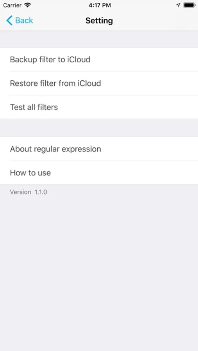
Task: Tap gray gap between the two groups
Action: (x=99, y=128)
